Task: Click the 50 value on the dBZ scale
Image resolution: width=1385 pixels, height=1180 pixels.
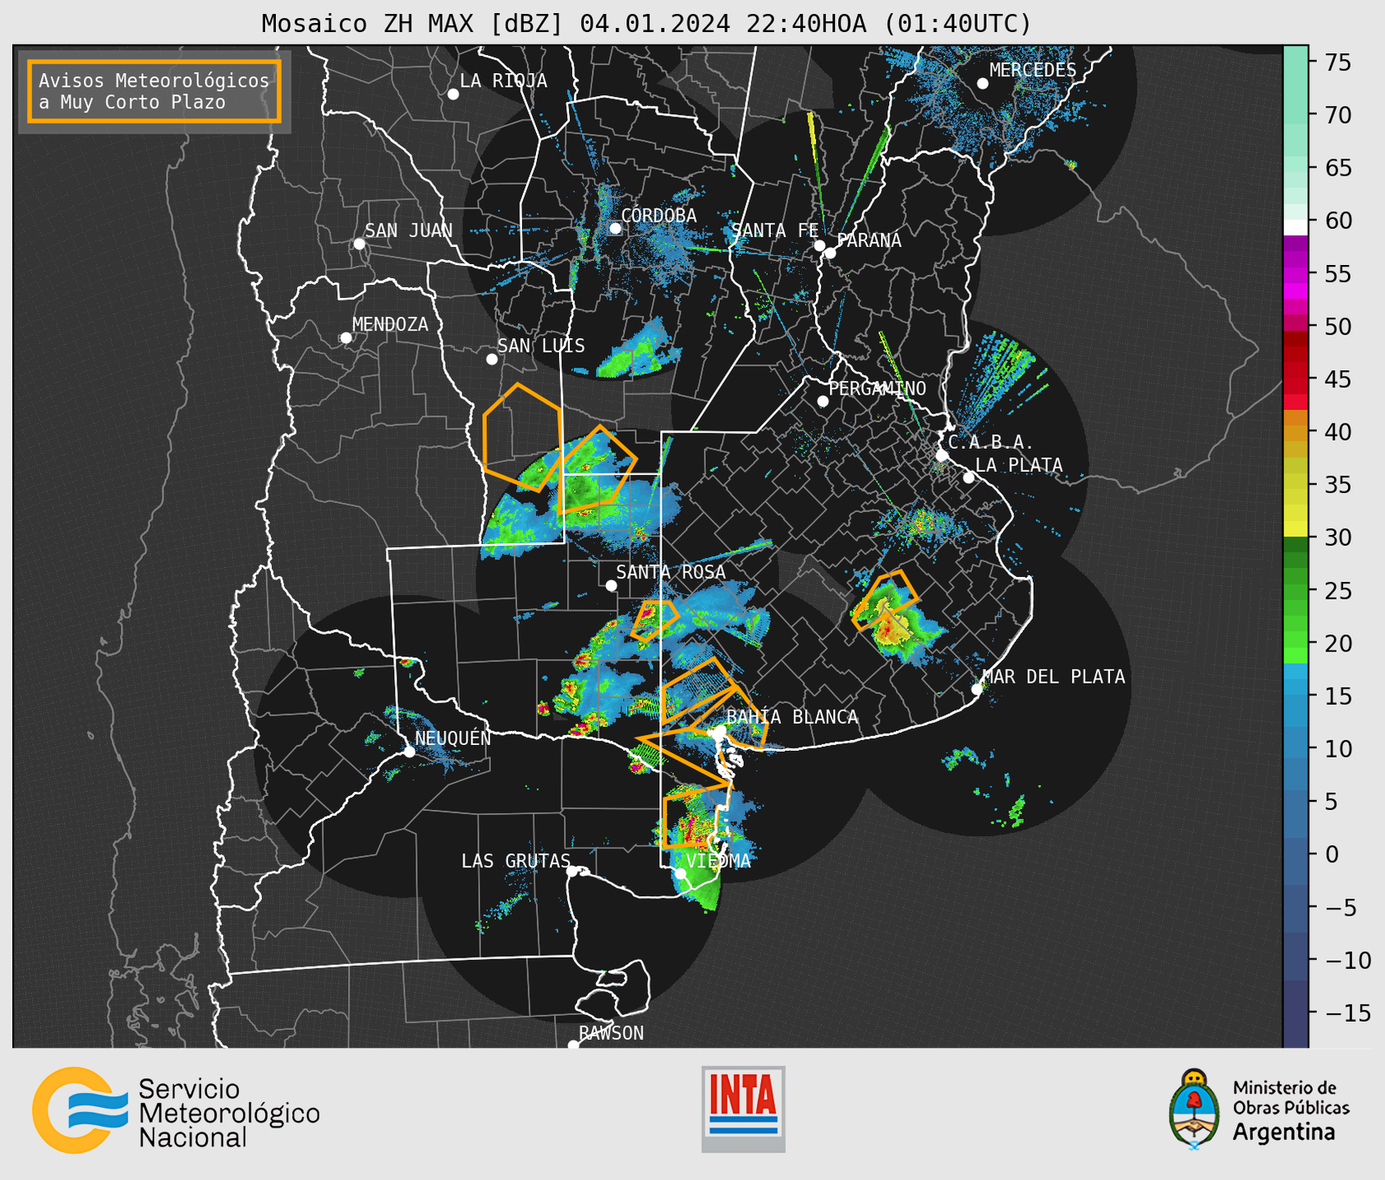Action: point(1337,327)
